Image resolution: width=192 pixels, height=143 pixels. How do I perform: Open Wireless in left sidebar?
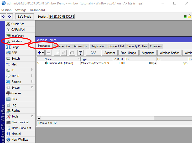tap(20, 41)
